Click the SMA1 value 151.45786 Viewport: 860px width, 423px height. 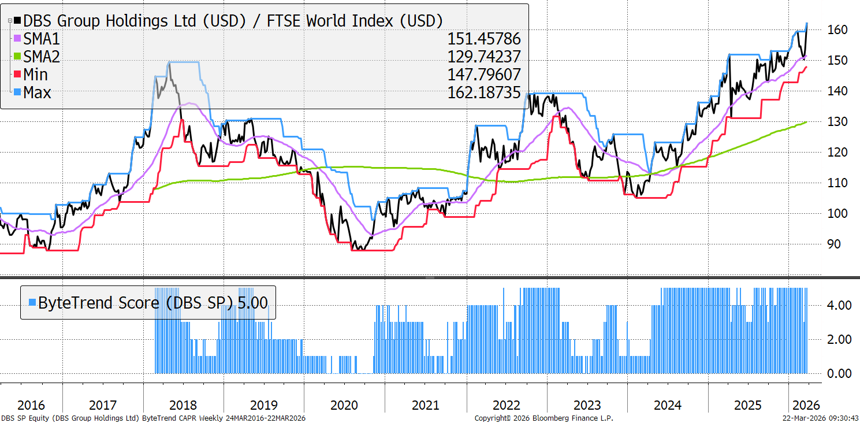(x=484, y=39)
